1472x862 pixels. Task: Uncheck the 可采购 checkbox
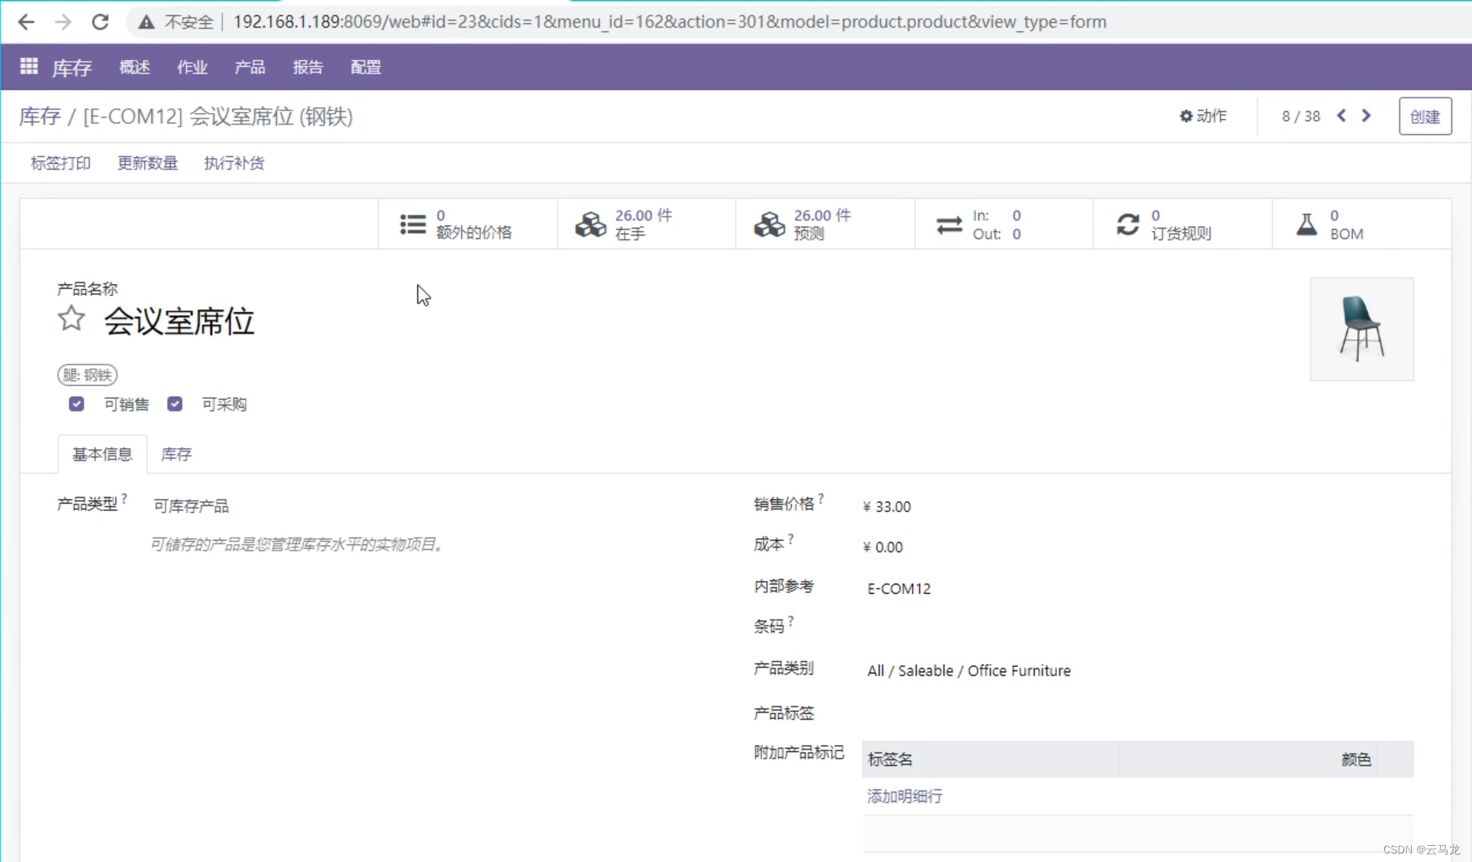174,404
